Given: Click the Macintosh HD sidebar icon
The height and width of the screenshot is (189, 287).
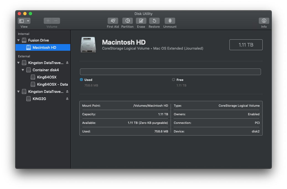Looking at the screenshot, I should coord(29,47).
